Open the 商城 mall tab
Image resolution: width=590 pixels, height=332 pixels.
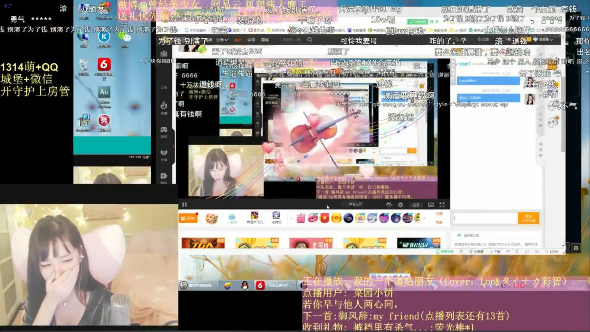pyautogui.click(x=265, y=40)
